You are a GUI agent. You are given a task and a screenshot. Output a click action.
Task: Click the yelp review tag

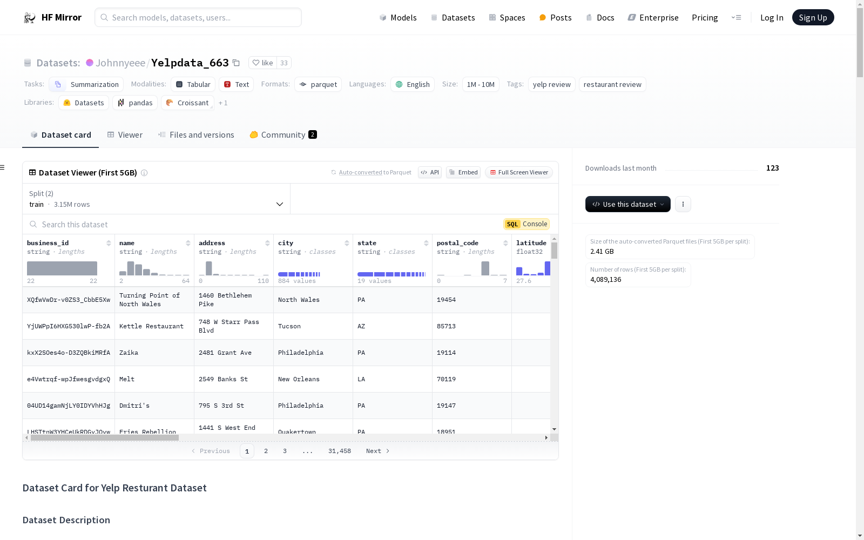coord(551,84)
